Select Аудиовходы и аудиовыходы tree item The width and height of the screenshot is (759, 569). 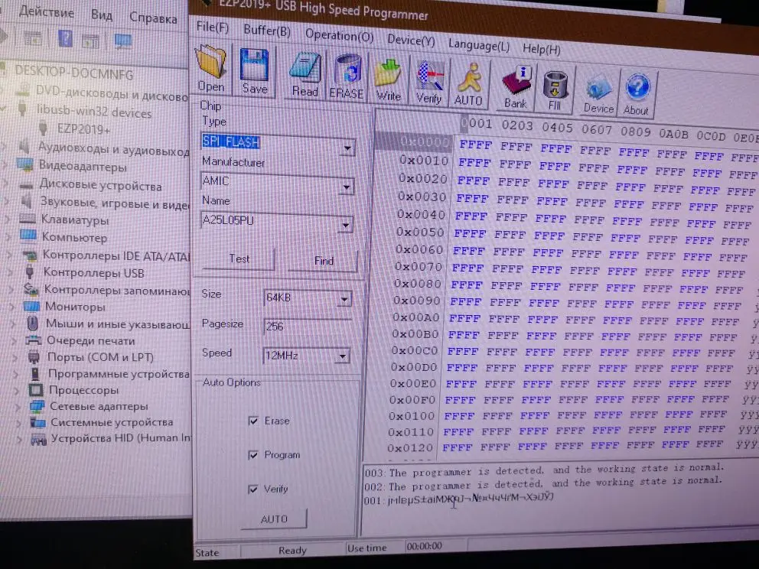pos(113,148)
